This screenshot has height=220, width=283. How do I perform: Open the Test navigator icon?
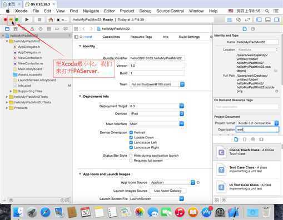click(x=41, y=29)
